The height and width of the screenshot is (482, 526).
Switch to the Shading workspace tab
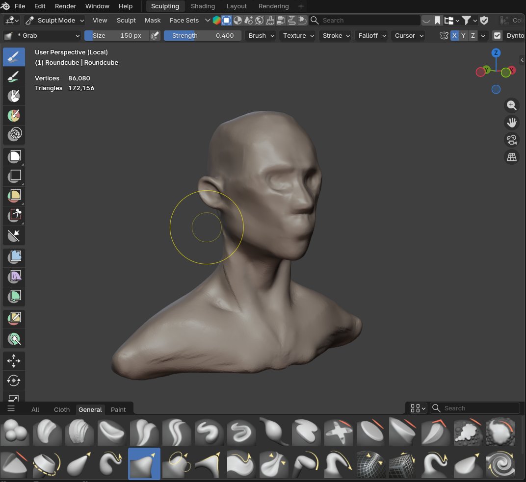pos(203,6)
